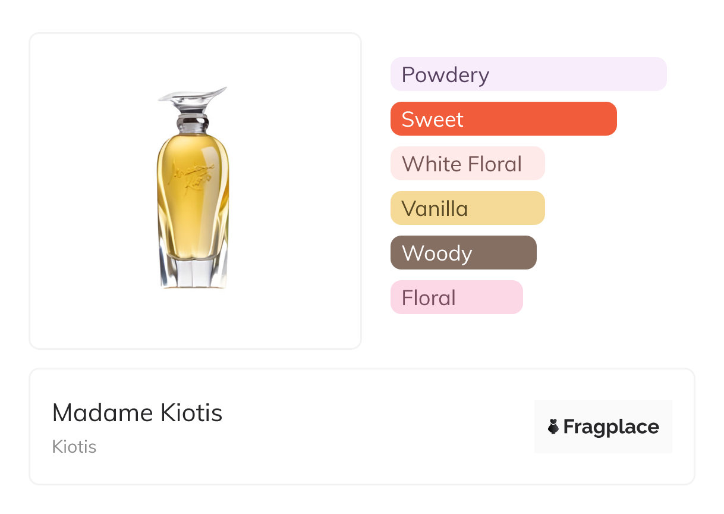Click the Fragplace perfume bottle logo icon
The width and height of the screenshot is (724, 514).
click(553, 427)
